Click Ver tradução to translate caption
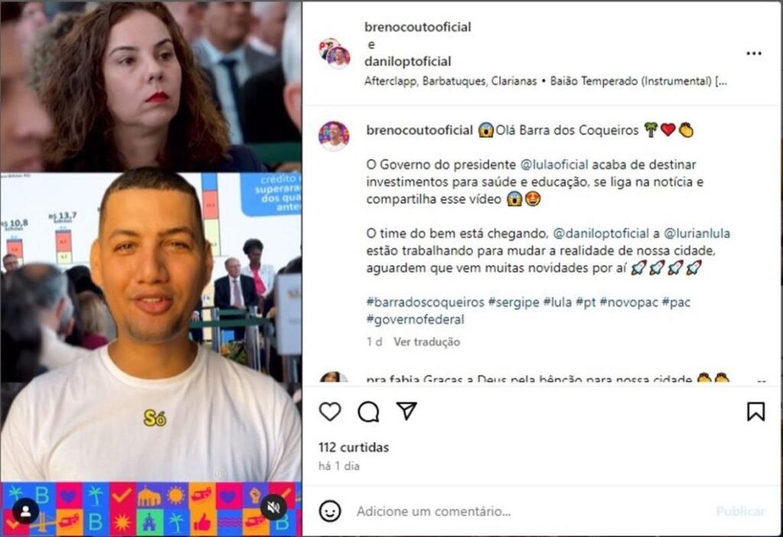783x537 pixels. pyautogui.click(x=427, y=342)
